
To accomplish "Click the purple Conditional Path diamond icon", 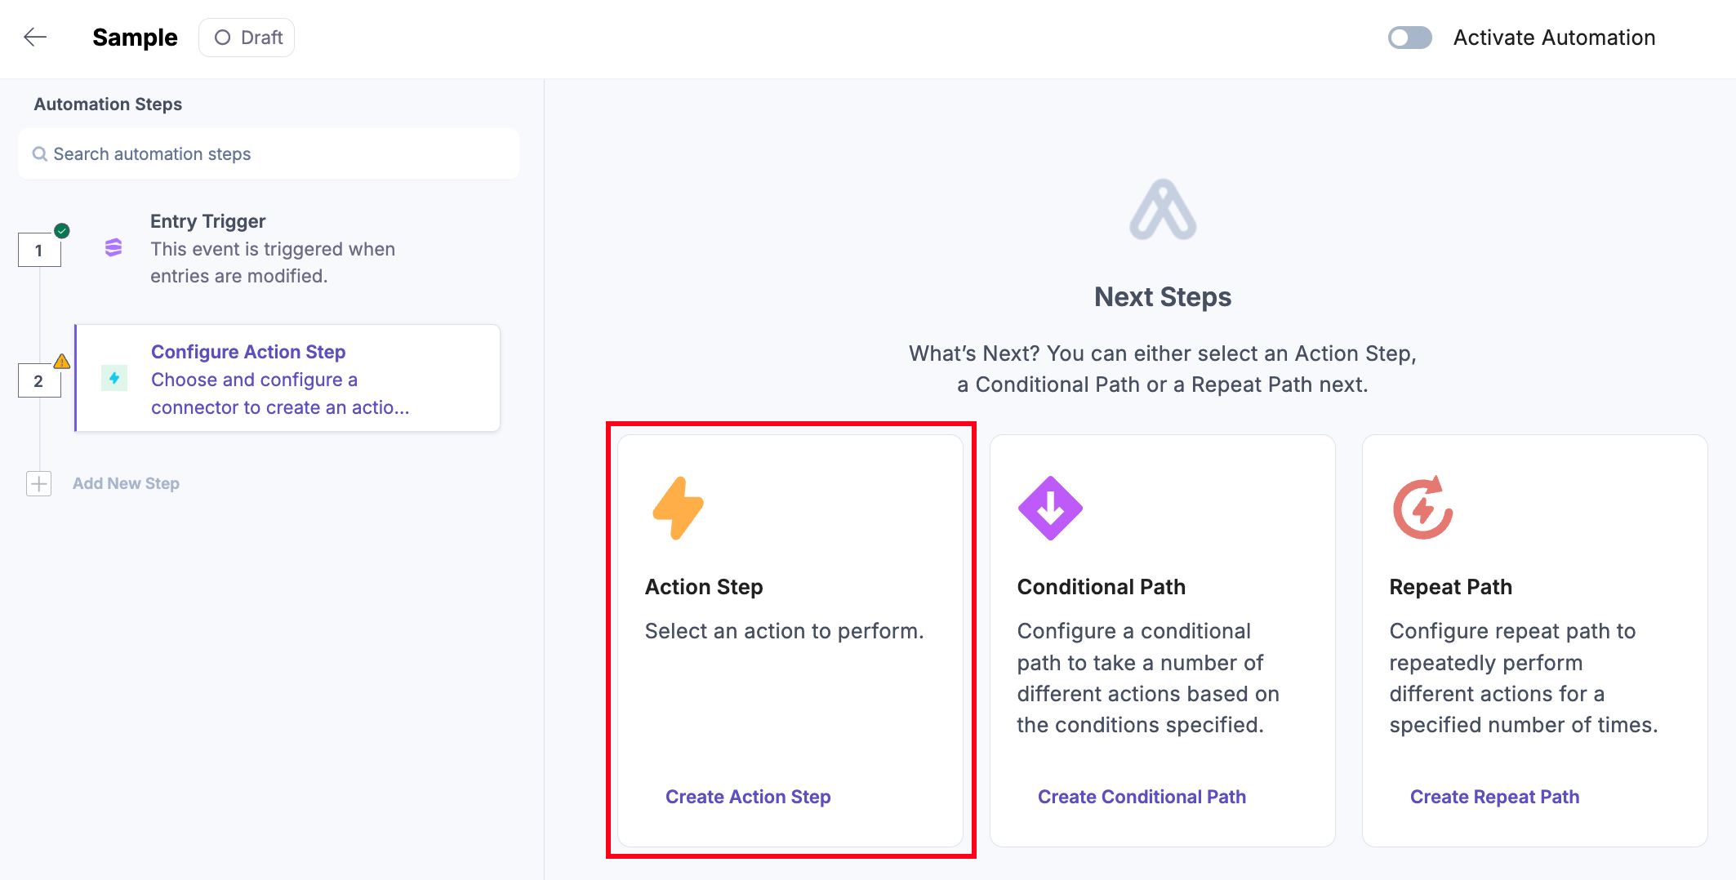I will click(1050, 508).
